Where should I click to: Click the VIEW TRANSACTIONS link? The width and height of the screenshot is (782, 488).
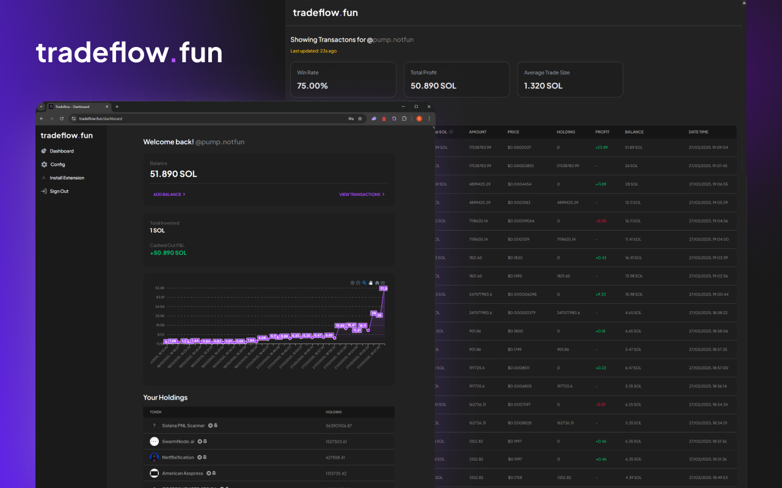pyautogui.click(x=362, y=195)
